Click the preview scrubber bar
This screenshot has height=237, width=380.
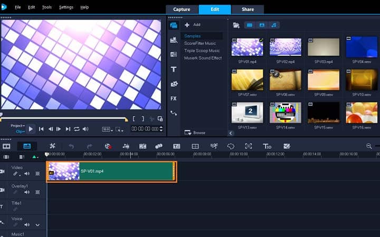click(x=64, y=118)
